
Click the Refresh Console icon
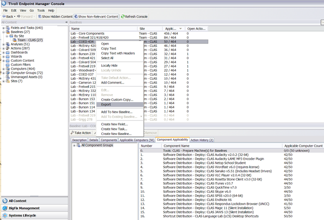122,17
